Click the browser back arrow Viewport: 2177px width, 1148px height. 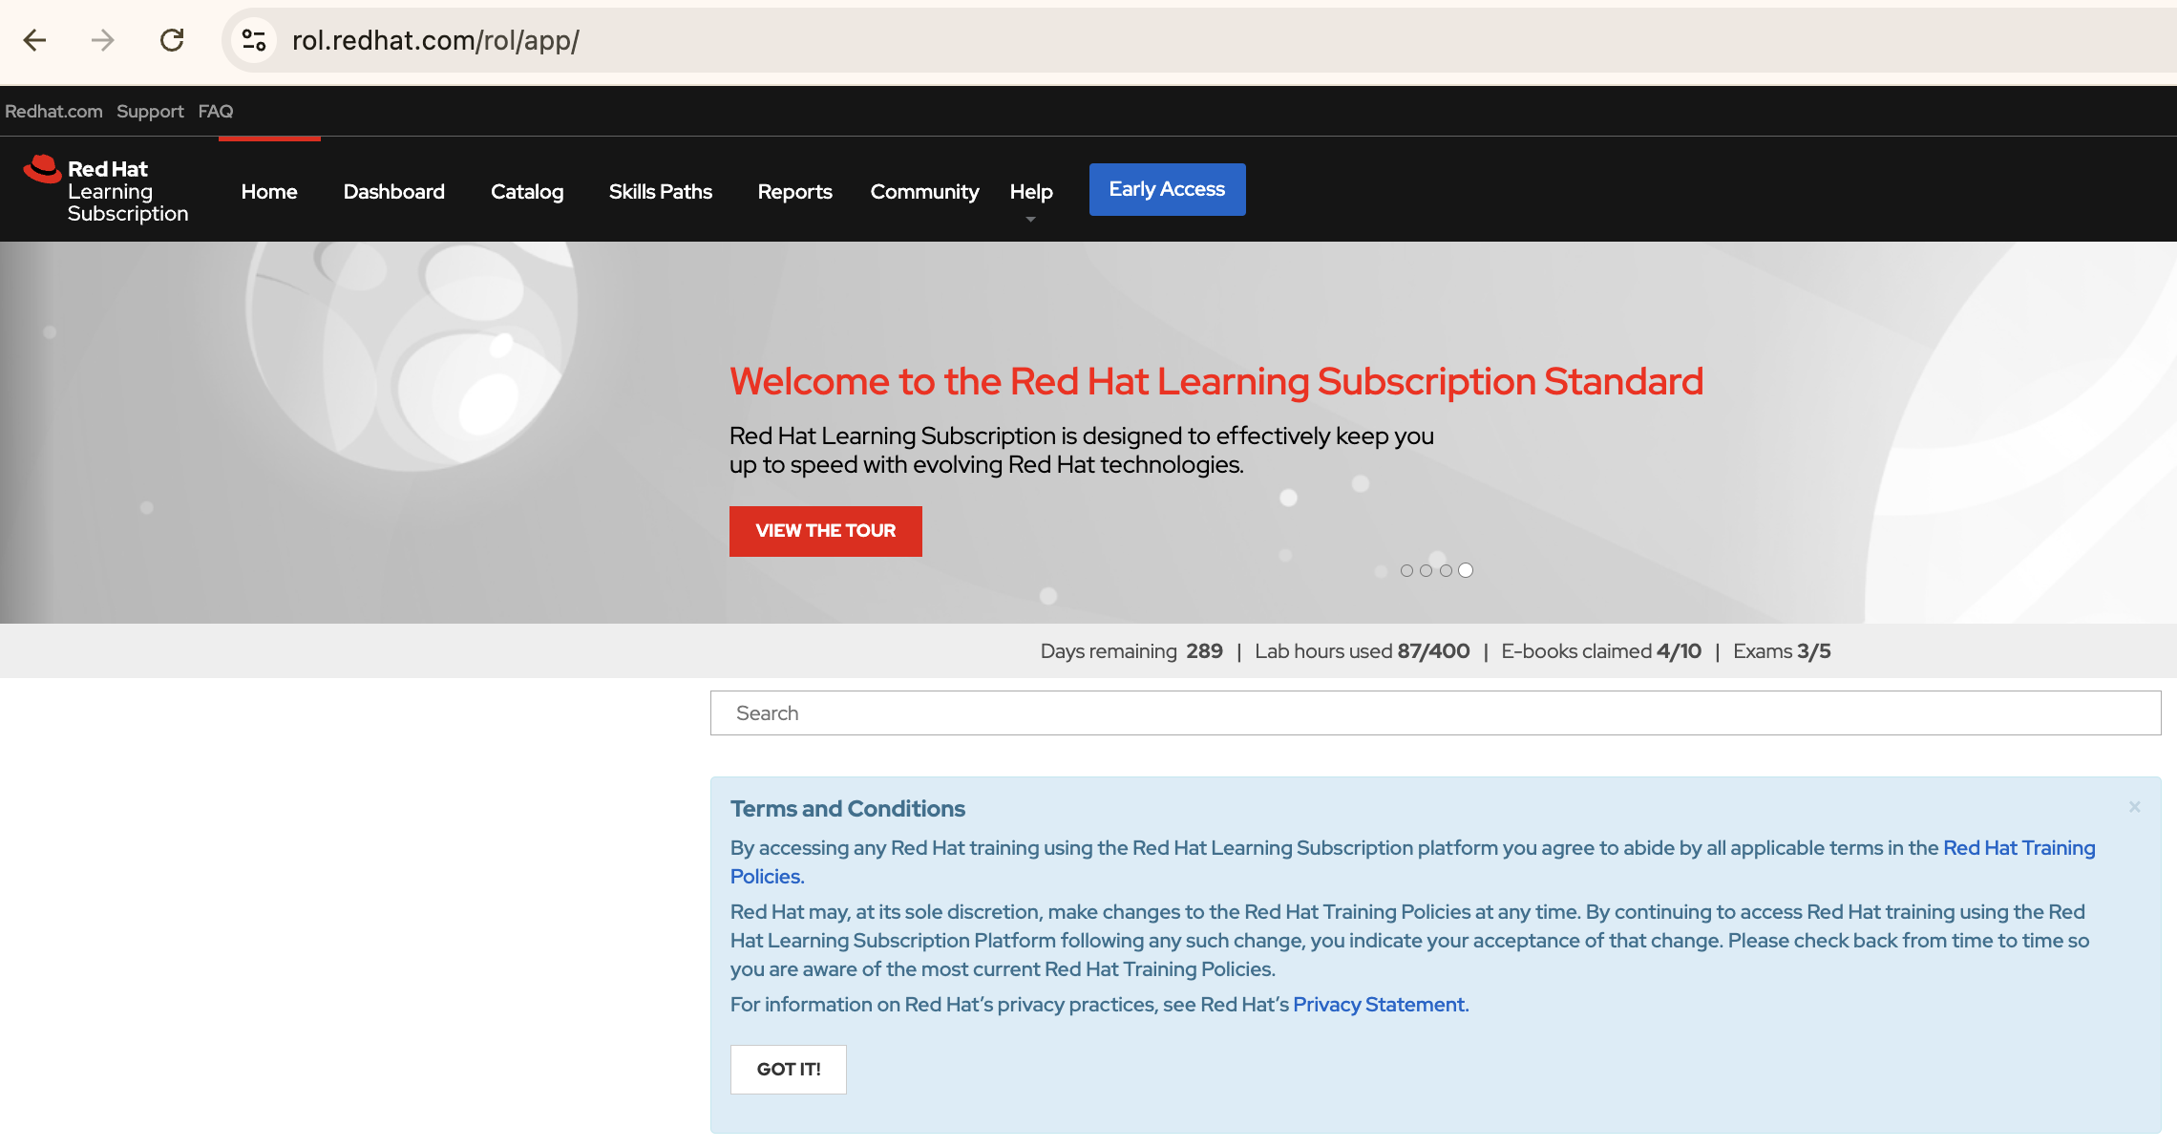coord(35,40)
